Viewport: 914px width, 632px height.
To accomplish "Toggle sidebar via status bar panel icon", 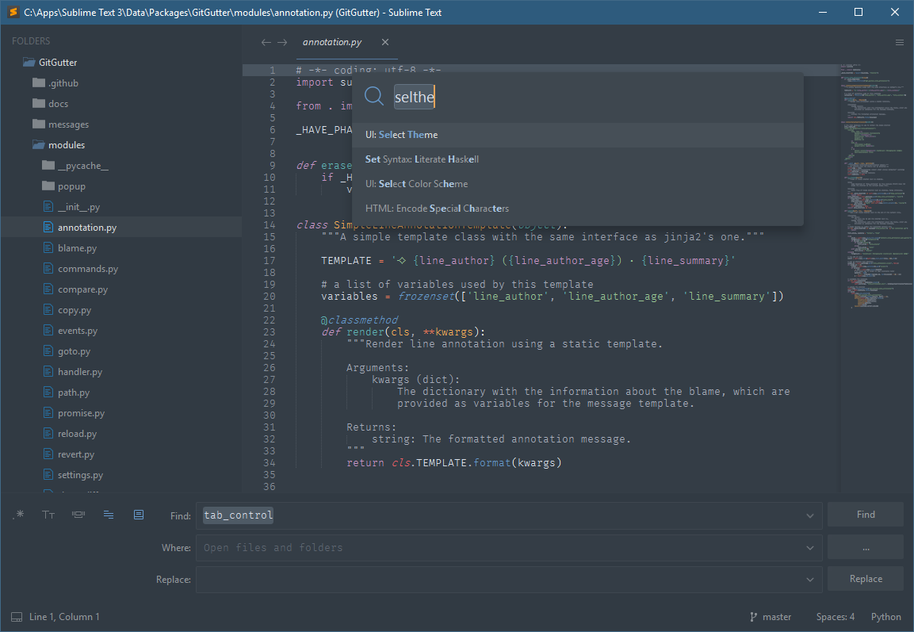I will 17,617.
